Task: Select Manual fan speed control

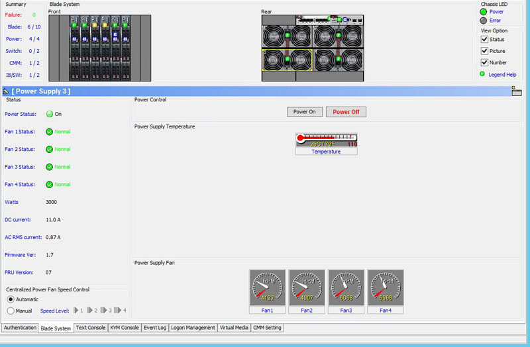Action: click(x=11, y=311)
